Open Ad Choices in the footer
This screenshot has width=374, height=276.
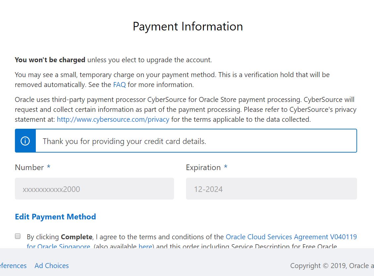click(x=51, y=265)
